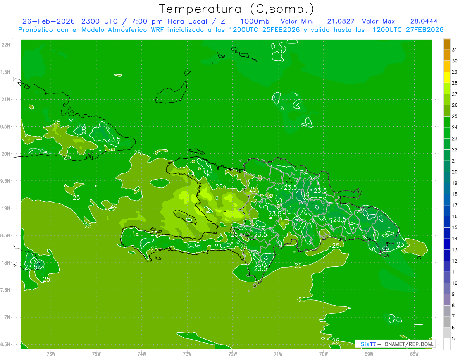Click the colorbar legend value '27'
This screenshot has width=465, height=359.
tap(455, 94)
